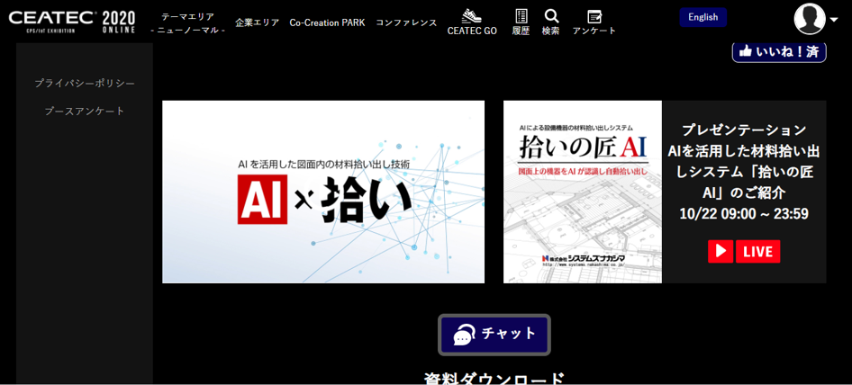Viewport: 852px width, 385px height.
Task: Switch language with the English button
Action: [x=702, y=17]
